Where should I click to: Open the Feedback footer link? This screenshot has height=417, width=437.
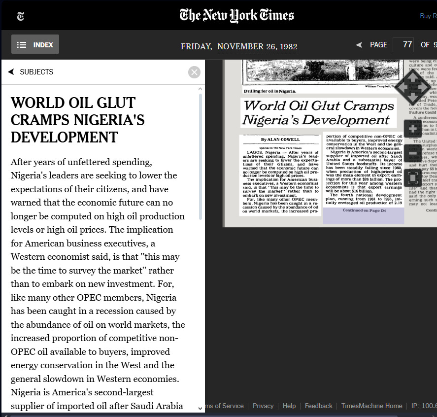click(319, 406)
